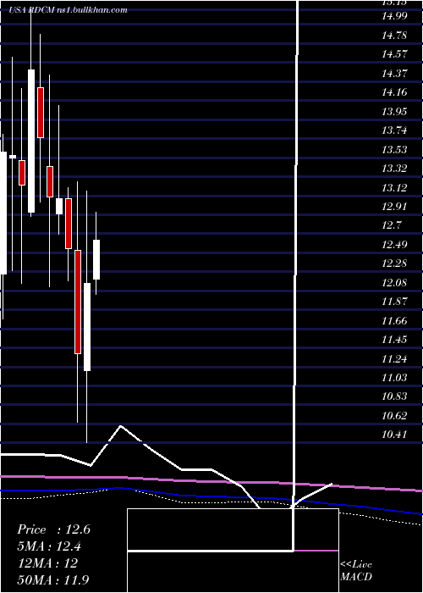Viewport: 423px width, 593px height.
Task: Click the price axis label 11.66
Action: 394,321
